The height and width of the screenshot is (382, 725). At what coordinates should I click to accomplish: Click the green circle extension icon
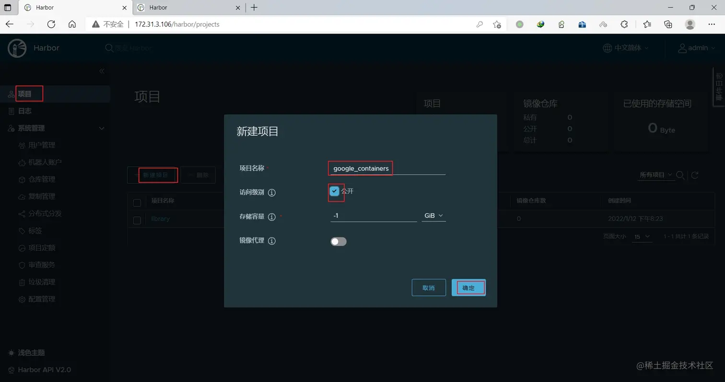519,24
